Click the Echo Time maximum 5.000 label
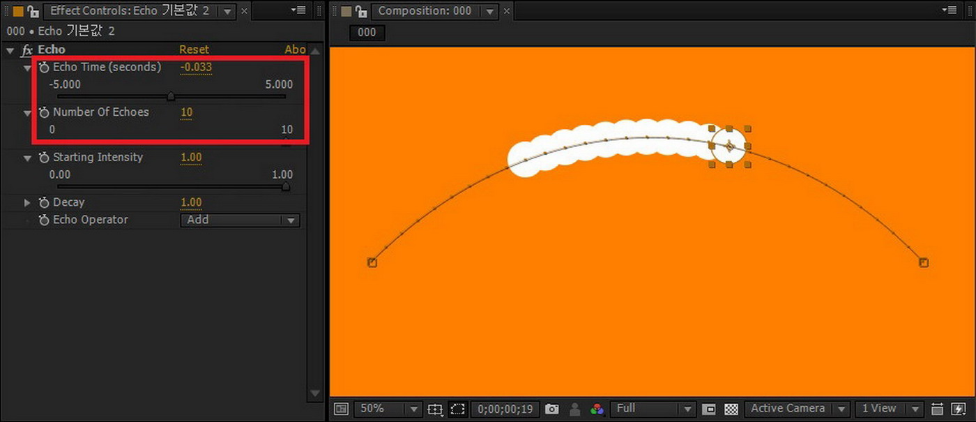The width and height of the screenshot is (976, 422). [x=279, y=84]
